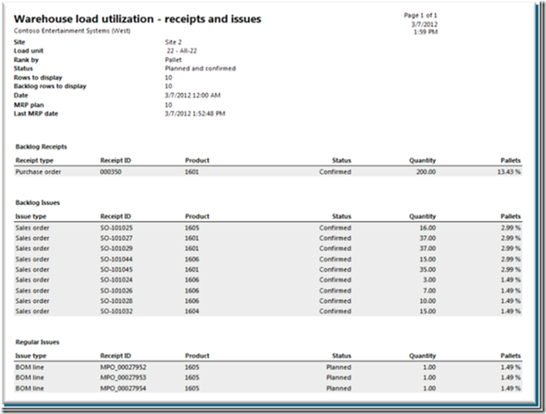The image size is (546, 414).
Task: Click the Backlog Receipts section heading
Action: point(41,146)
